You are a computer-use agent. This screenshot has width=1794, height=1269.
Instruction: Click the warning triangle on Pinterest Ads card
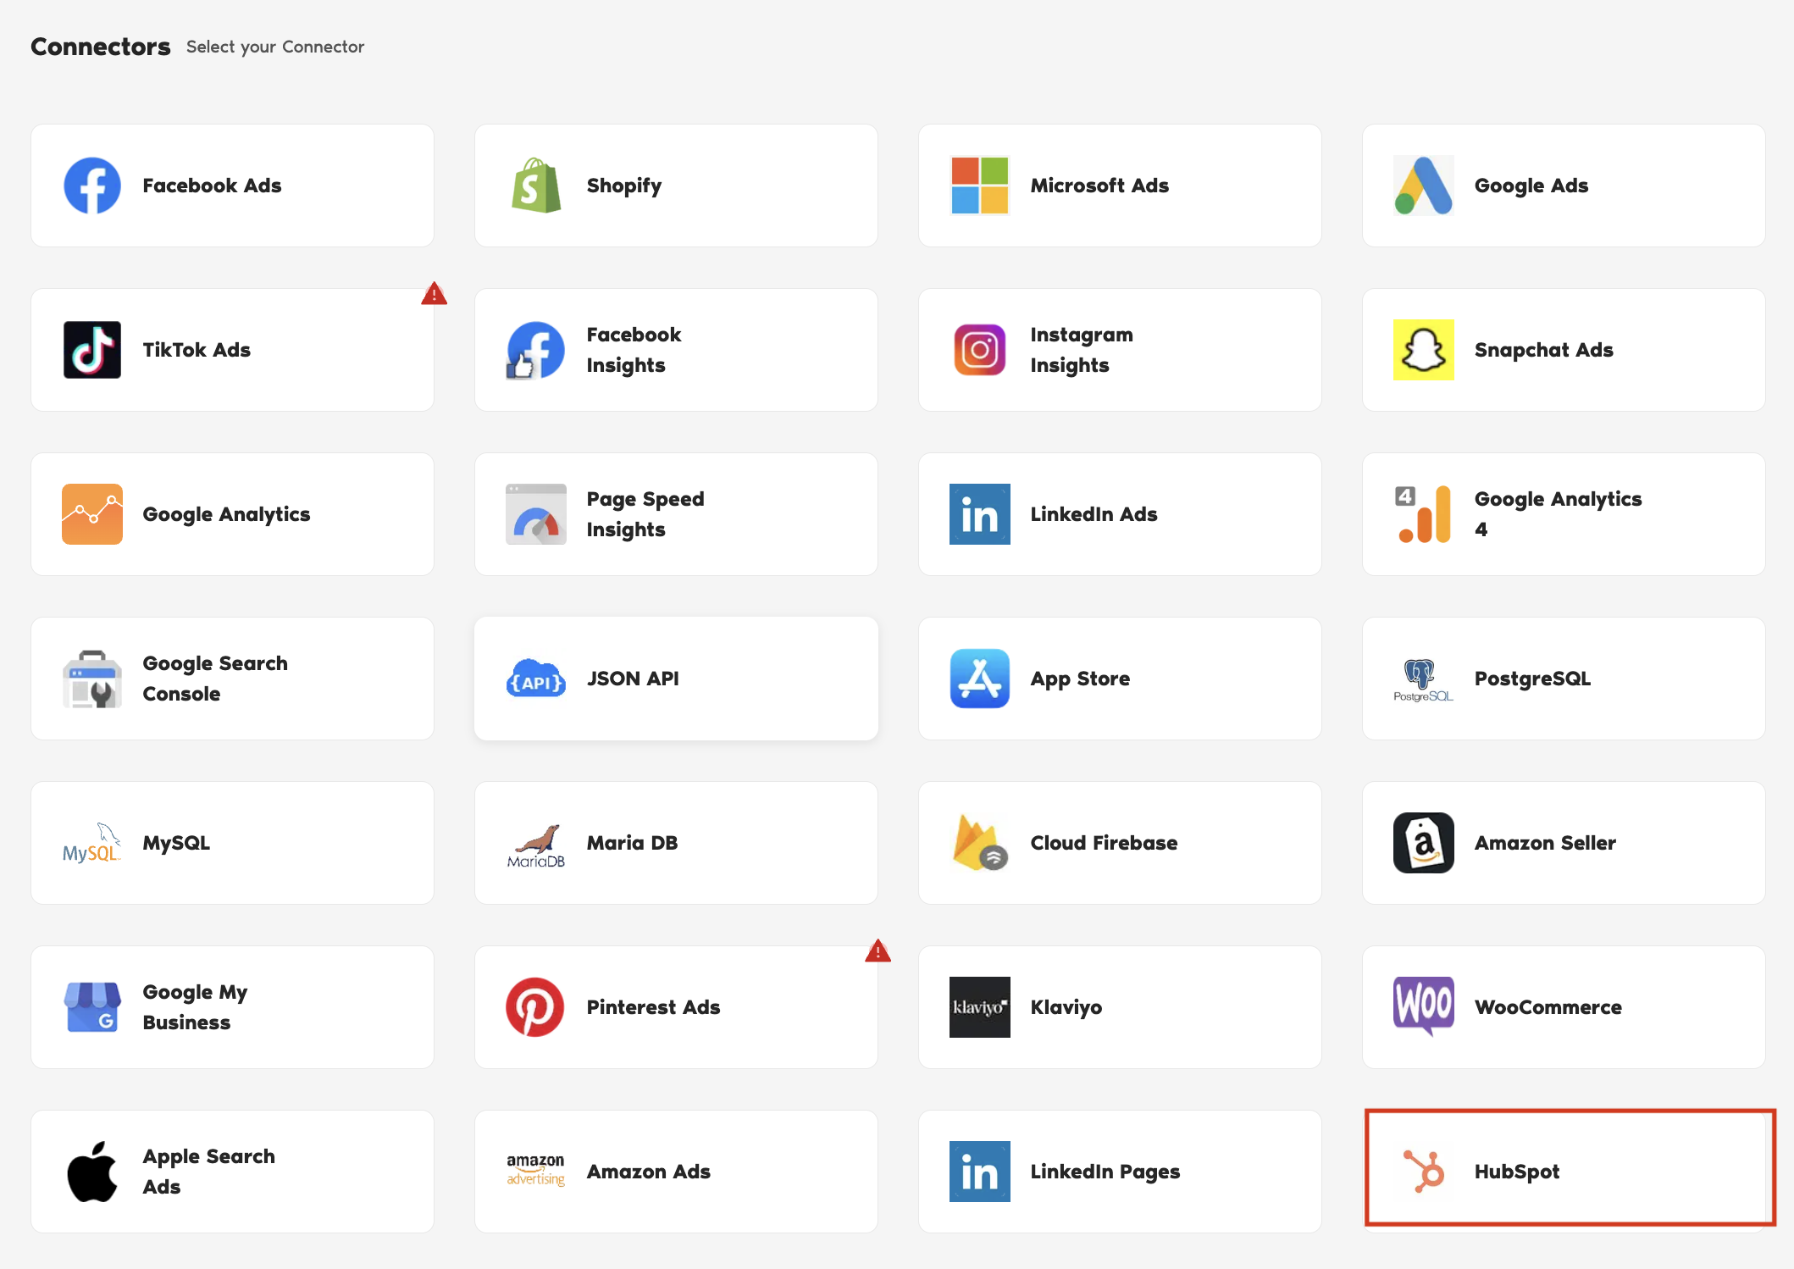tap(878, 950)
